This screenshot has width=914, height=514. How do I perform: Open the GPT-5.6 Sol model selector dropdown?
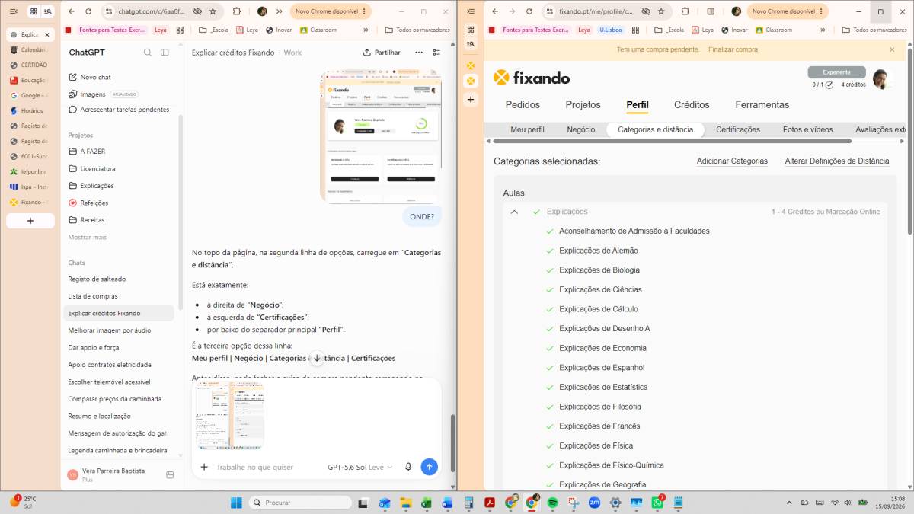click(360, 467)
